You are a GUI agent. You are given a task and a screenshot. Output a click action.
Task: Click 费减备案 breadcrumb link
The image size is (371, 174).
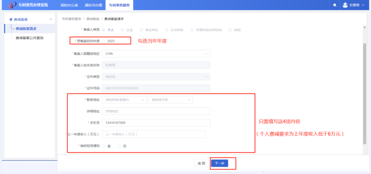93,19
